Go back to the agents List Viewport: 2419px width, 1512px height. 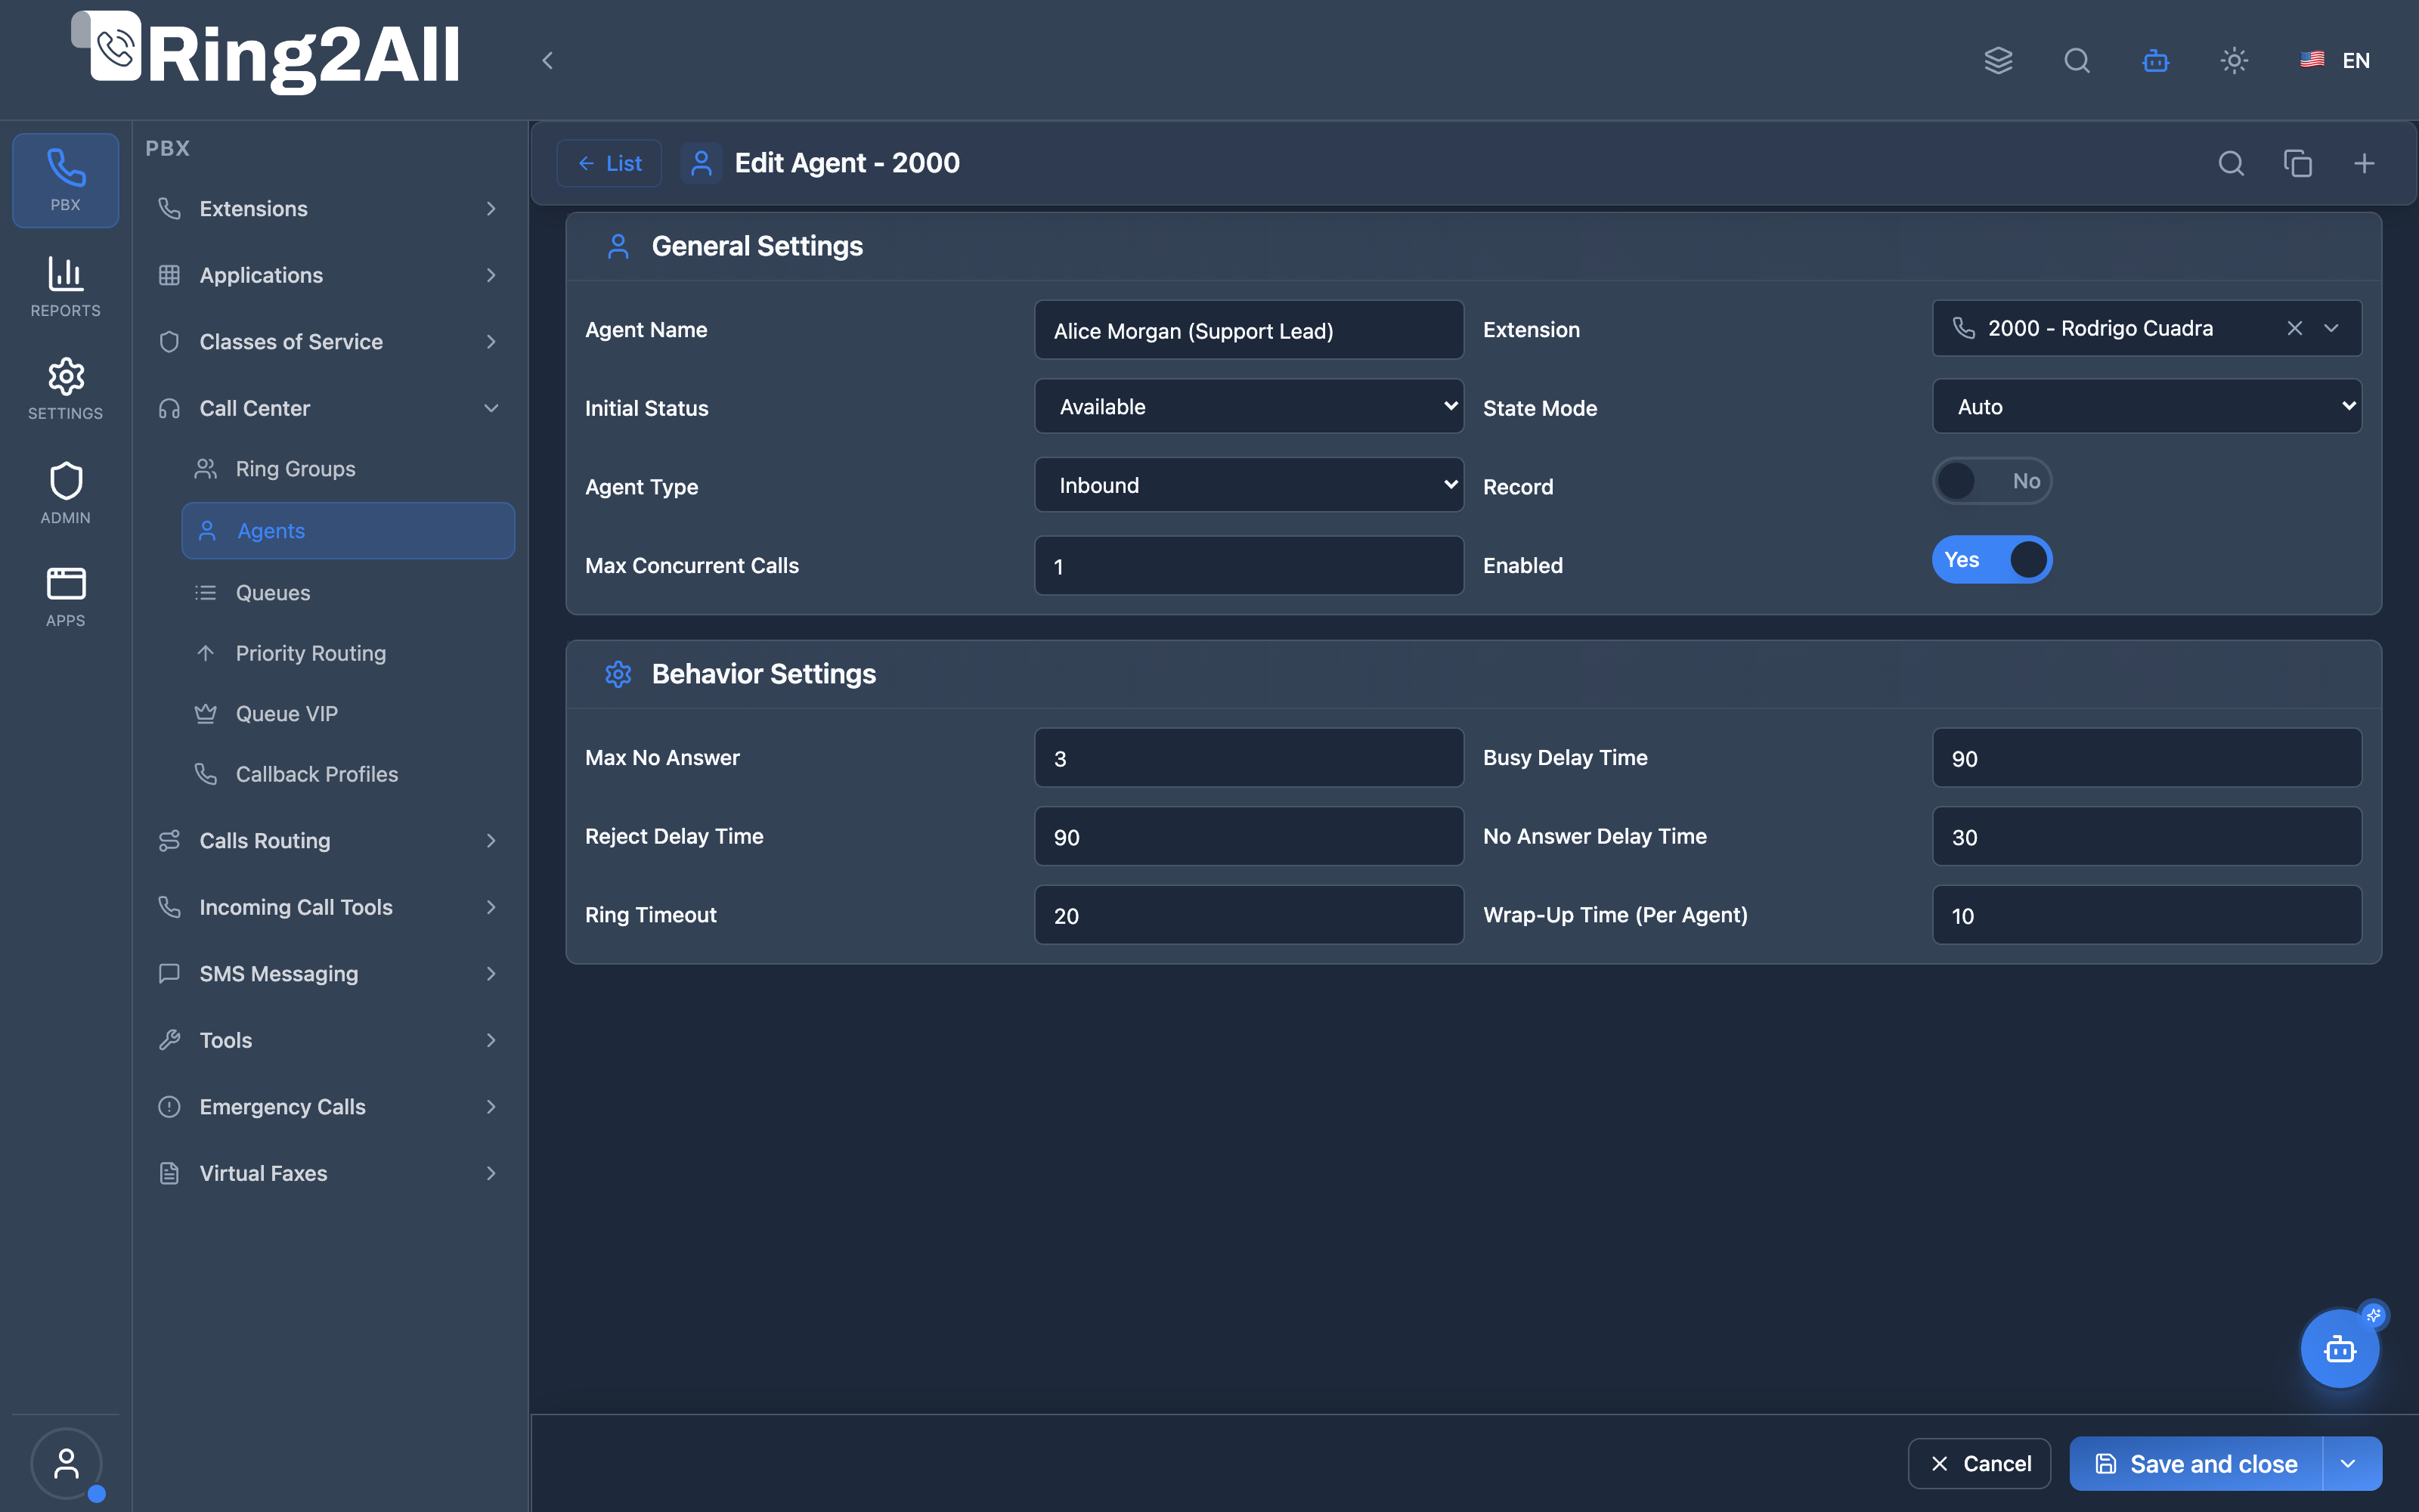[x=609, y=163]
